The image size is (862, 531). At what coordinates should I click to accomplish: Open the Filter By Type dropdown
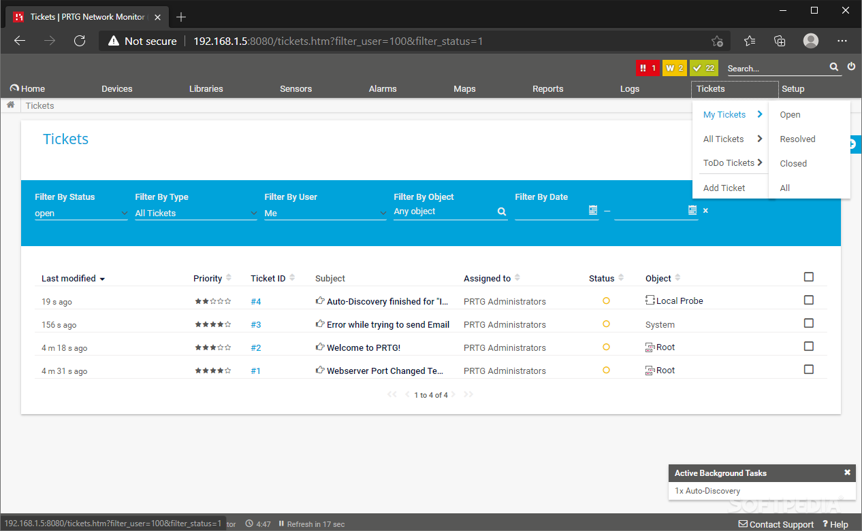click(x=196, y=213)
